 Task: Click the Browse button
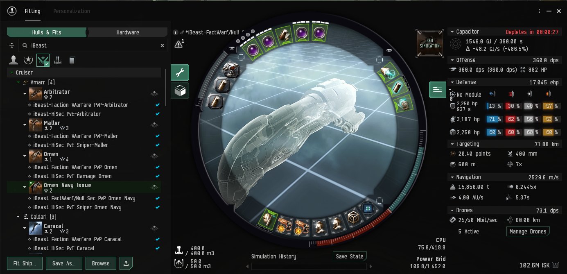(101, 263)
